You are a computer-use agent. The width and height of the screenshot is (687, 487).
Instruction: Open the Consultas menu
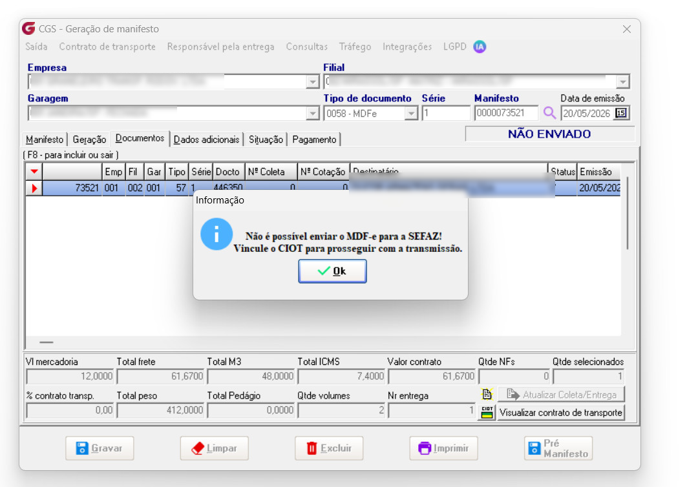point(307,47)
